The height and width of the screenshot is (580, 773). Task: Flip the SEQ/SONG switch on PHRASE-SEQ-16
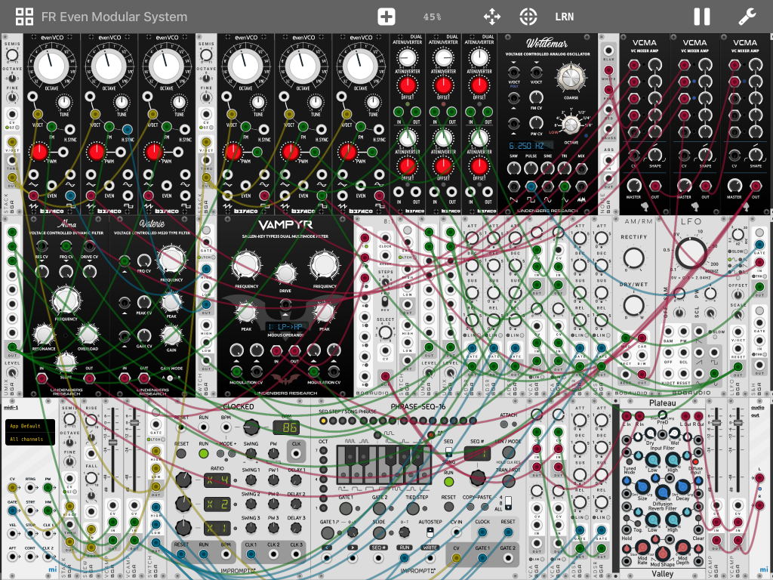pos(448,452)
